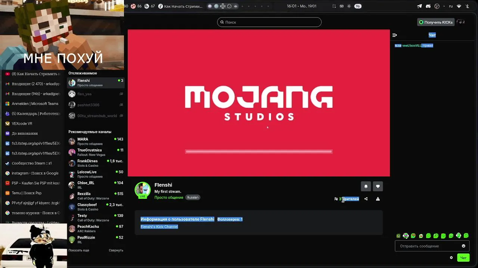Click the notification bell for Flenshi
Image resolution: width=478 pixels, height=268 pixels.
pyautogui.click(x=366, y=186)
